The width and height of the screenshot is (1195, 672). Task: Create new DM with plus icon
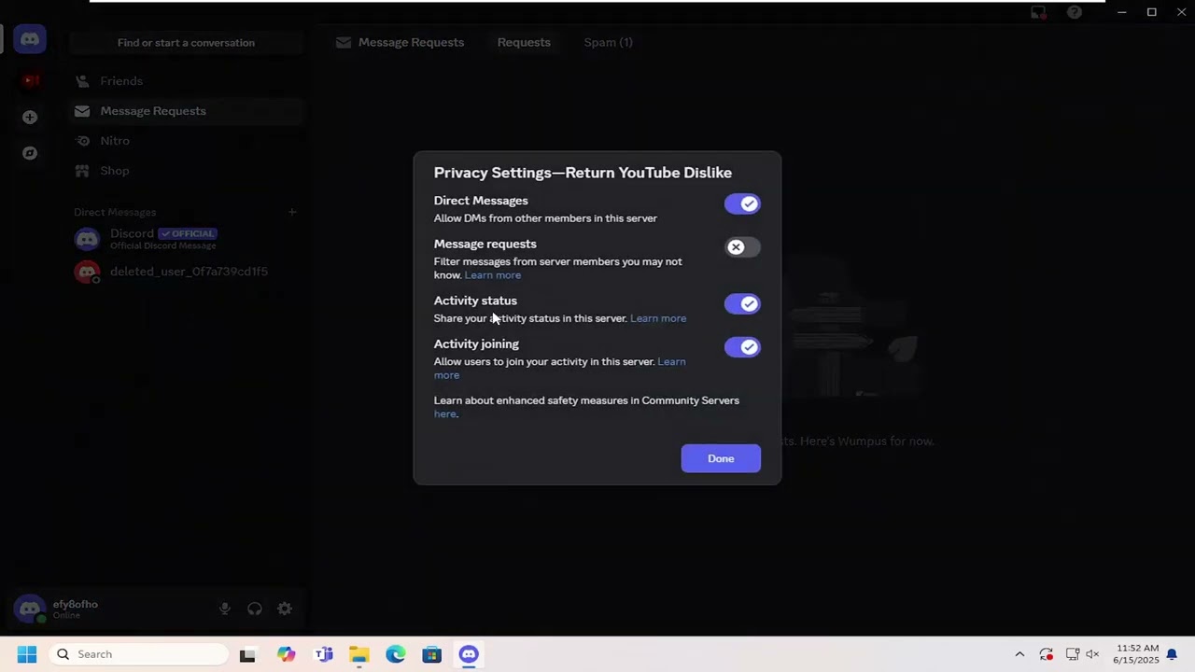coord(292,212)
